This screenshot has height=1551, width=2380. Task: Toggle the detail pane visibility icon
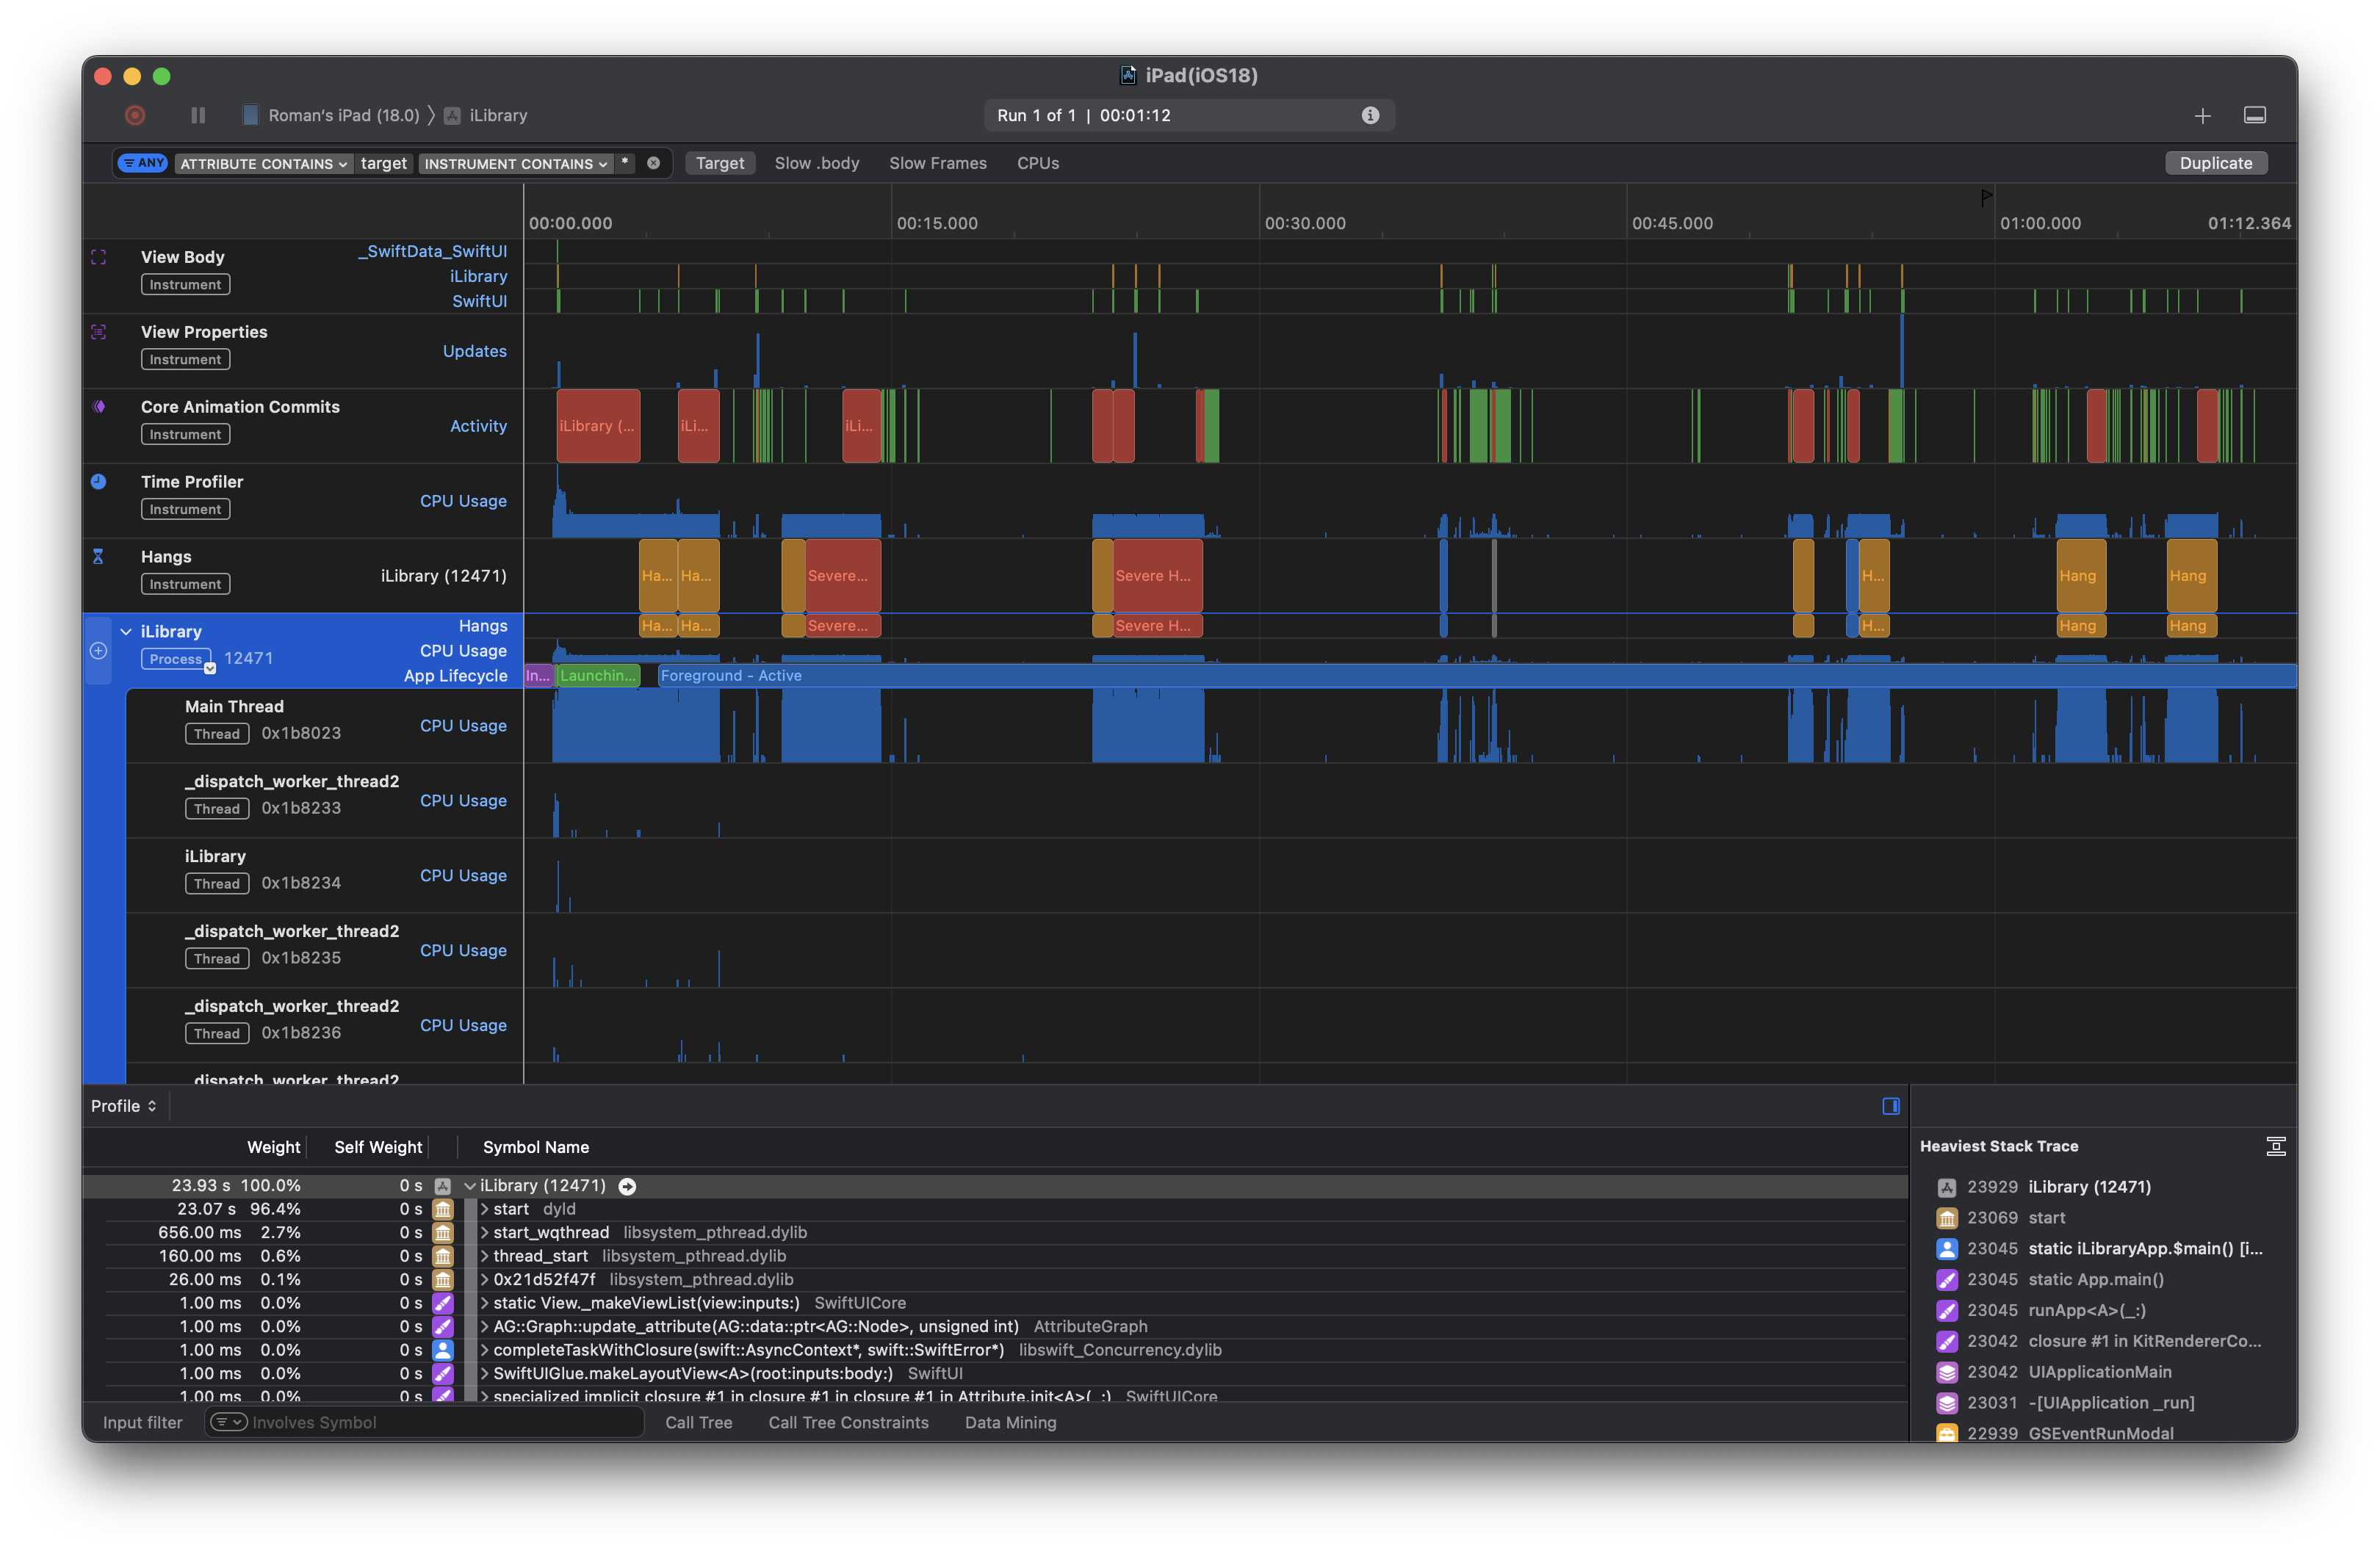(2255, 116)
